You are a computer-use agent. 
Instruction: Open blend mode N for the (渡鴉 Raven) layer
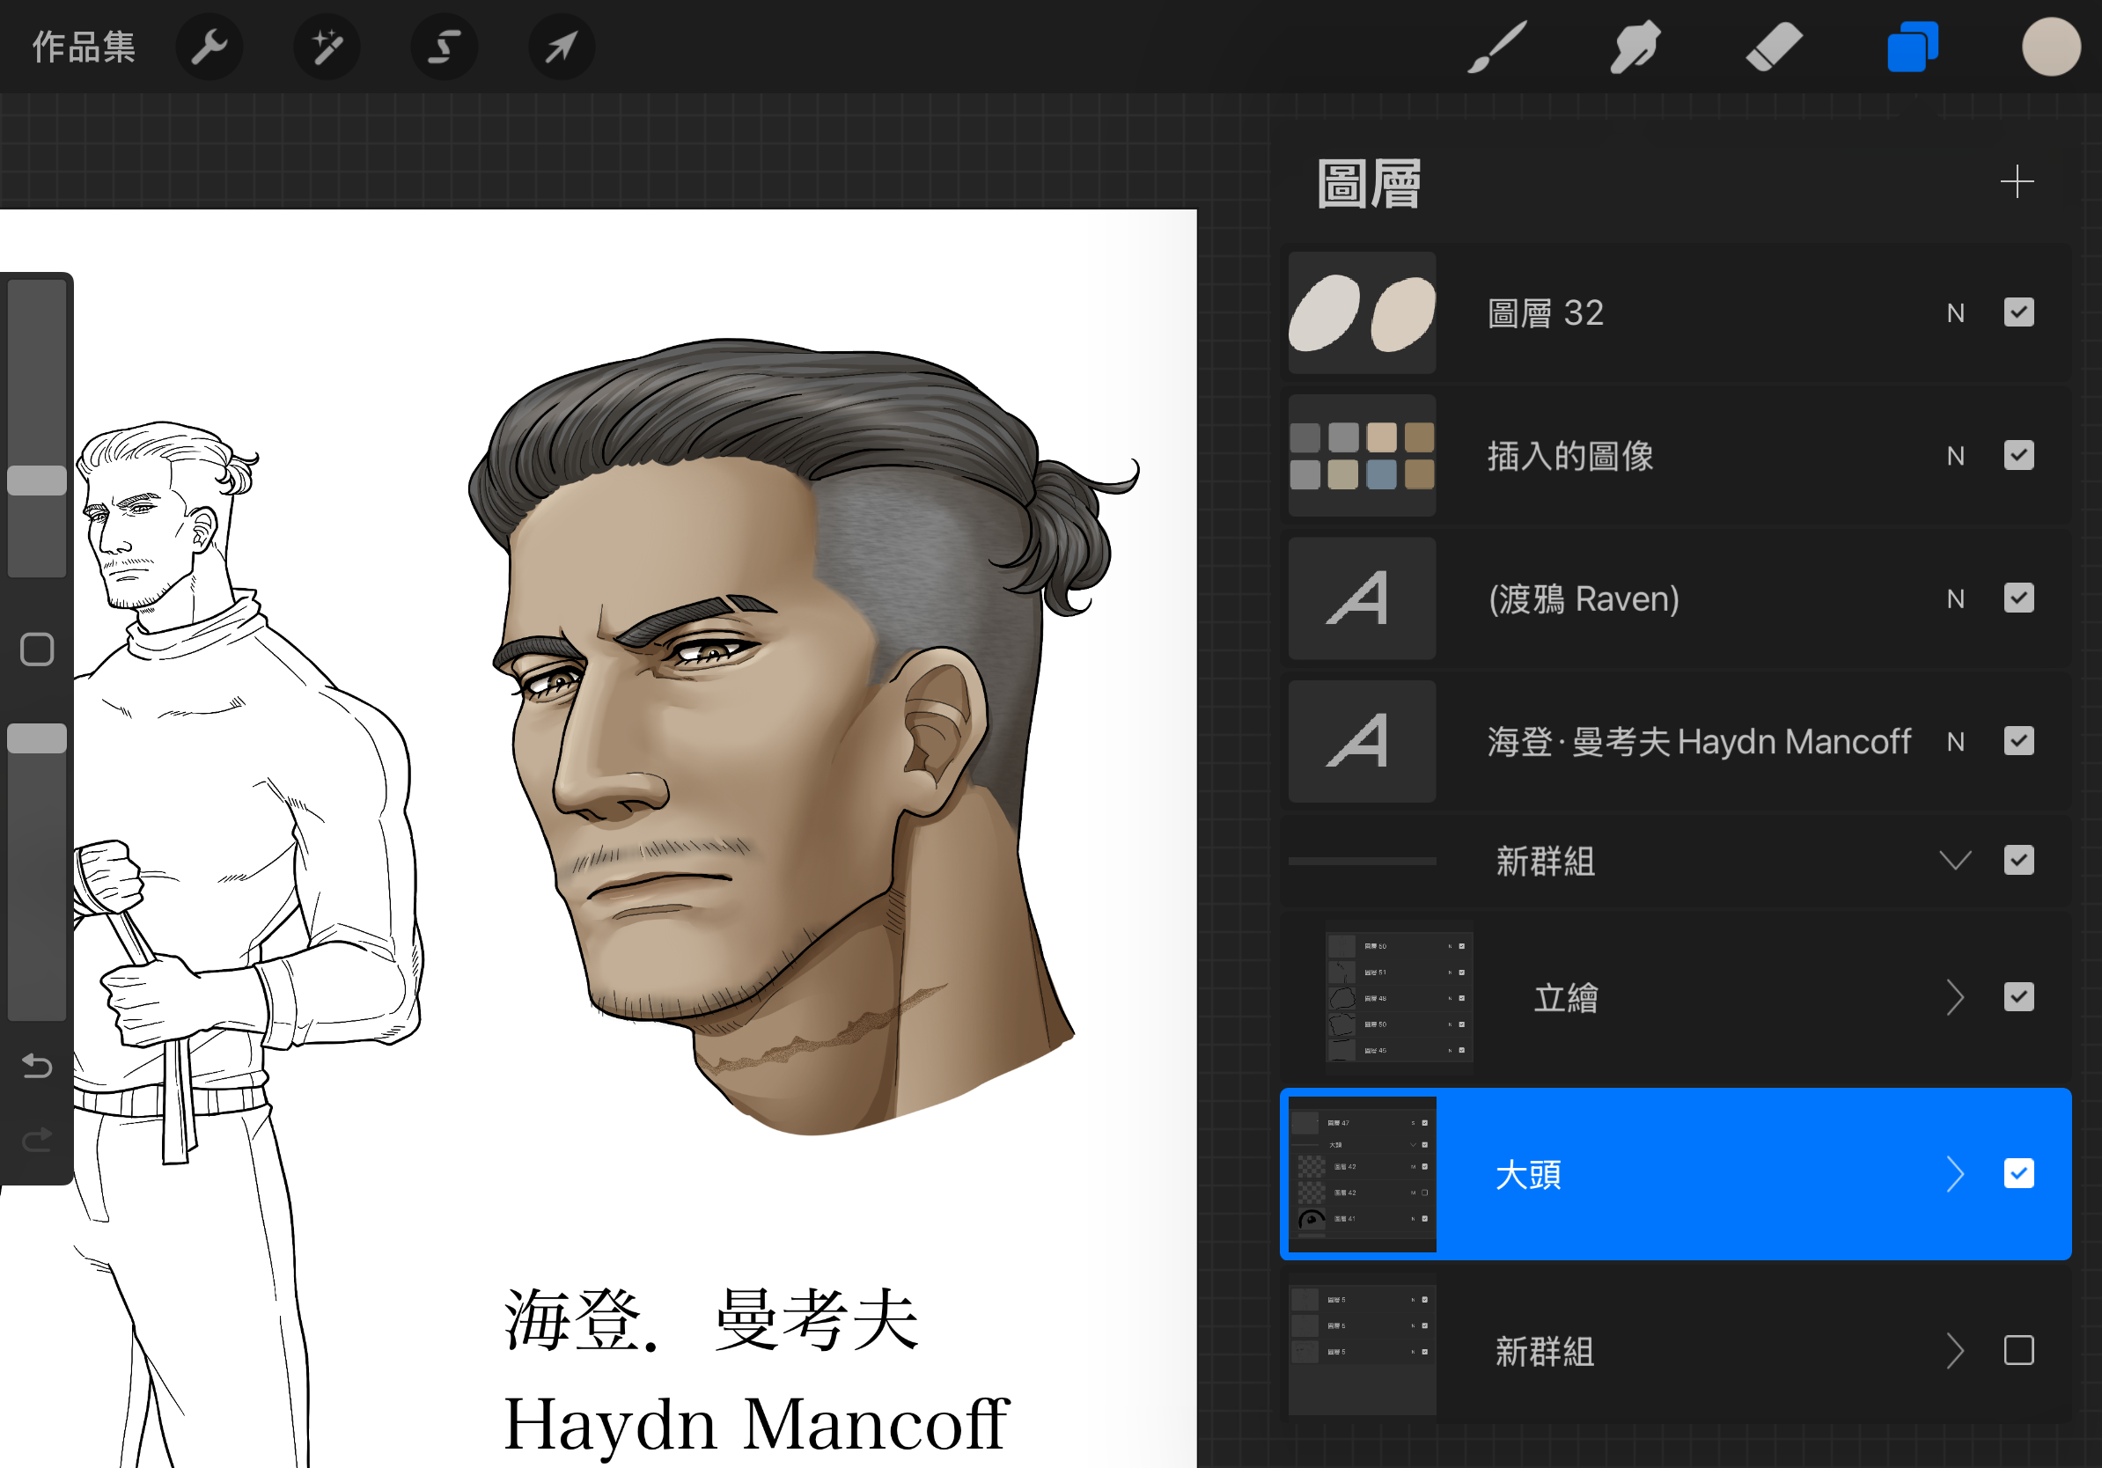click(x=1956, y=598)
